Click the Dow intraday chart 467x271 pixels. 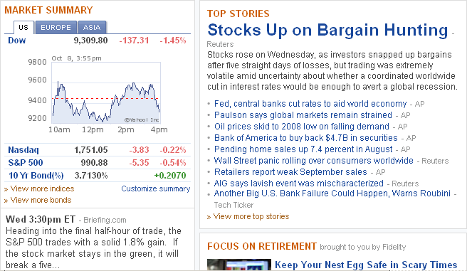tap(106, 92)
